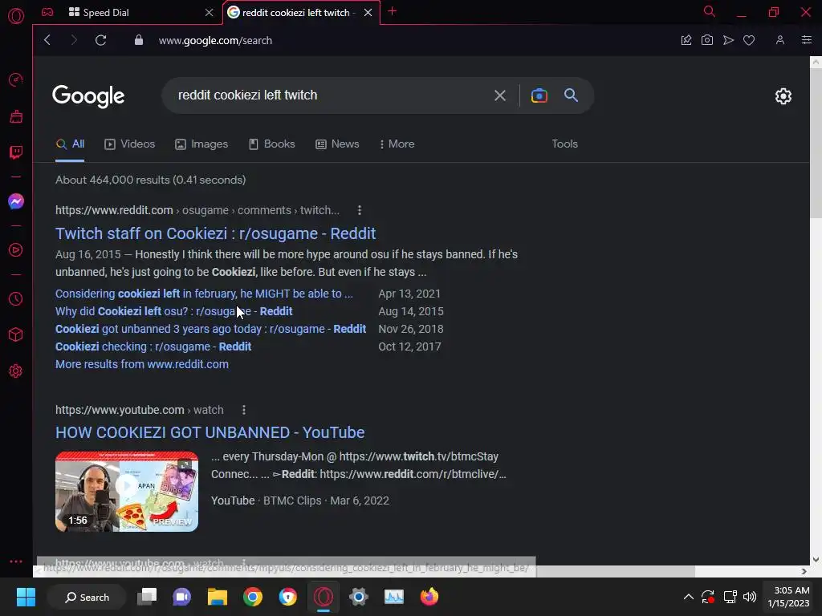Expand the More search filters menu

pyautogui.click(x=397, y=144)
